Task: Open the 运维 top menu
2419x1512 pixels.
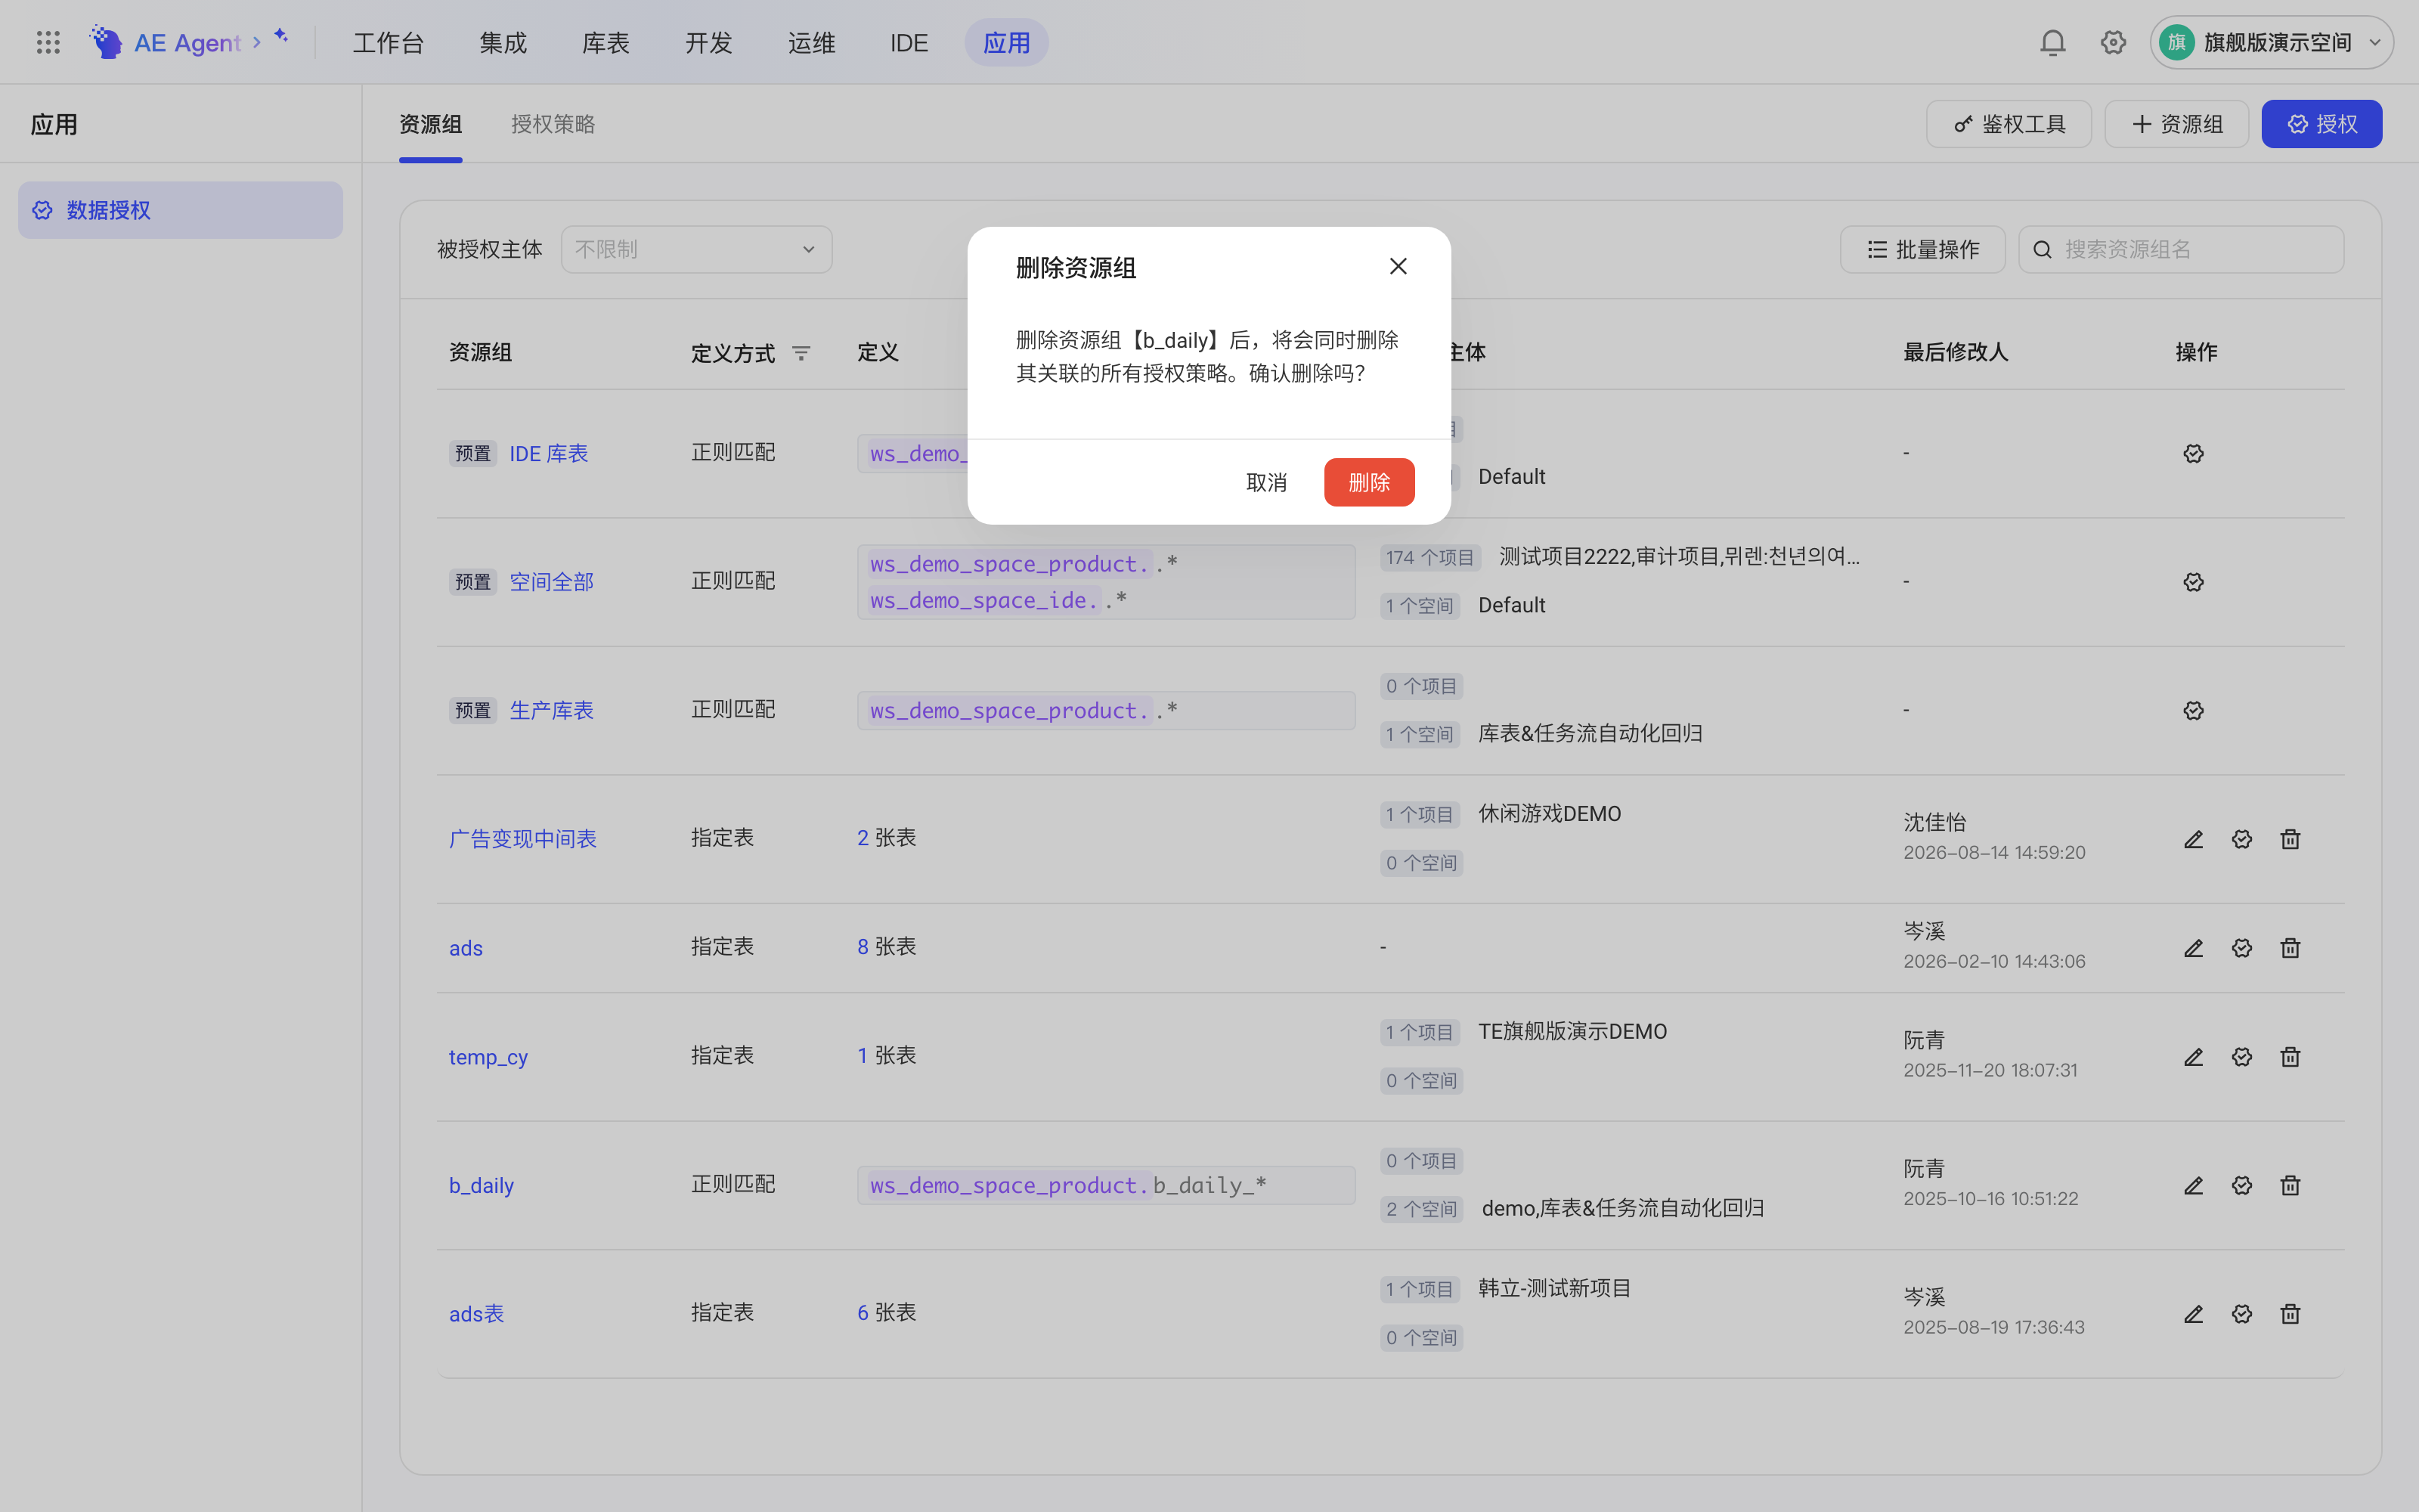Action: pyautogui.click(x=810, y=43)
